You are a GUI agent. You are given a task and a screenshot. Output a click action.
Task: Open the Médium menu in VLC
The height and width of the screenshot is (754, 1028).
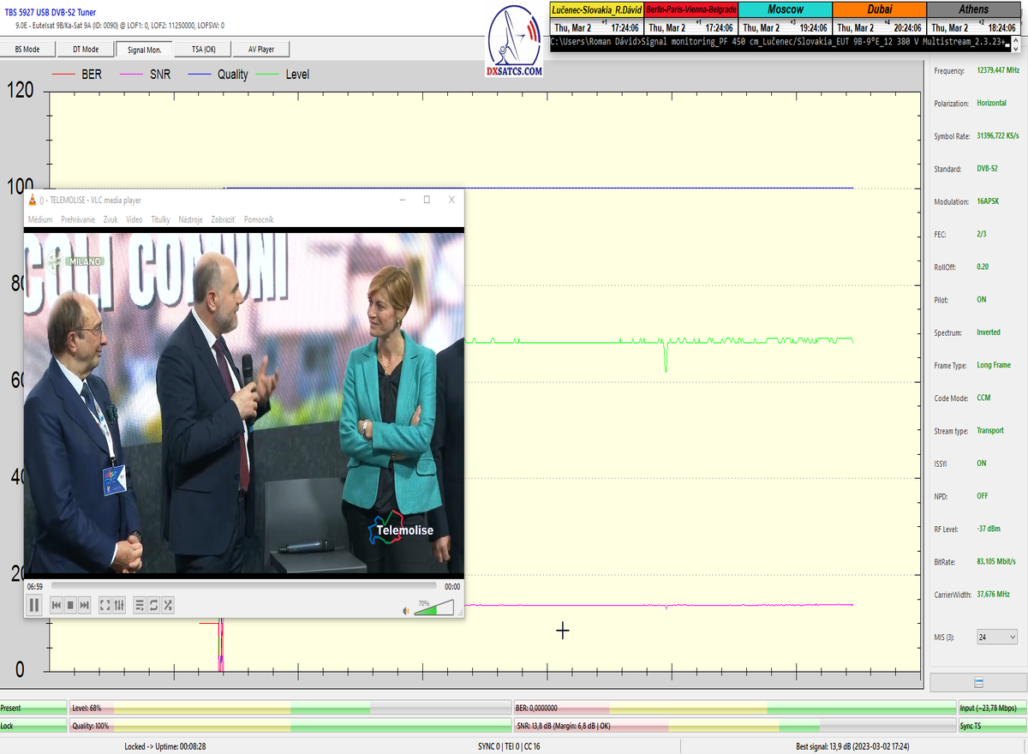point(40,219)
